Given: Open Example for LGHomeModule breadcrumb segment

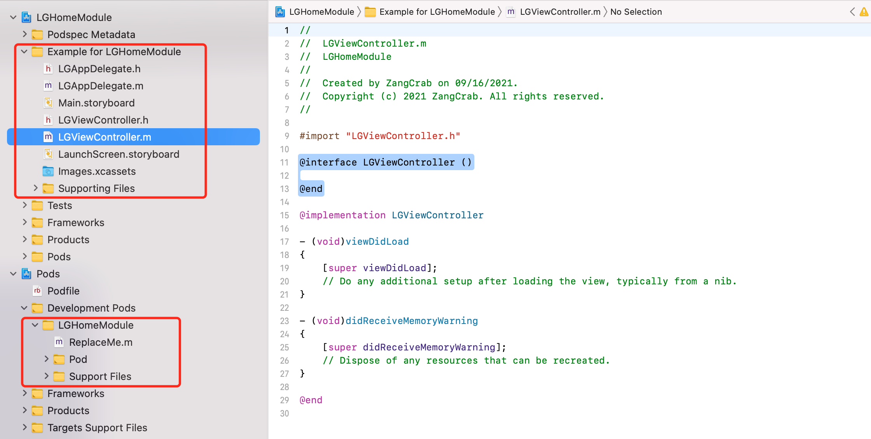Looking at the screenshot, I should pos(437,12).
